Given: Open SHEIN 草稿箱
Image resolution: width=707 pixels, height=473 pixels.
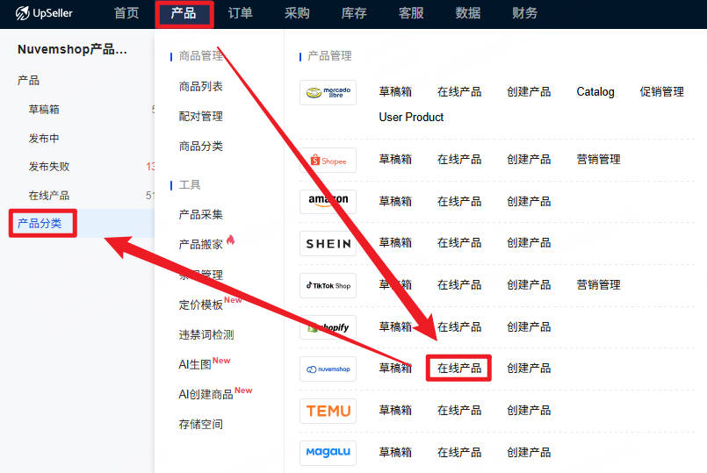Looking at the screenshot, I should tap(395, 243).
